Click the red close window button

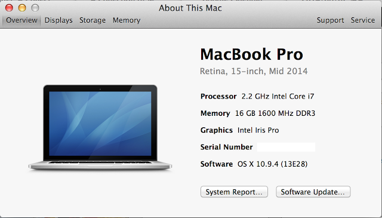point(9,8)
